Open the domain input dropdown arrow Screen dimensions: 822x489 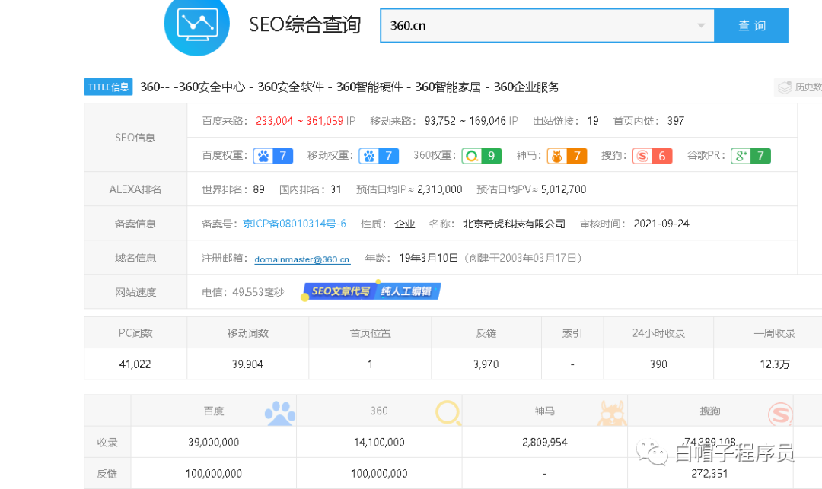pyautogui.click(x=700, y=26)
